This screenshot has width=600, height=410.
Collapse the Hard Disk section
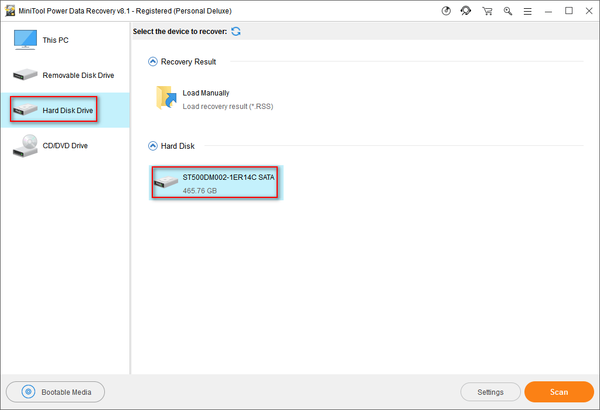pyautogui.click(x=153, y=146)
